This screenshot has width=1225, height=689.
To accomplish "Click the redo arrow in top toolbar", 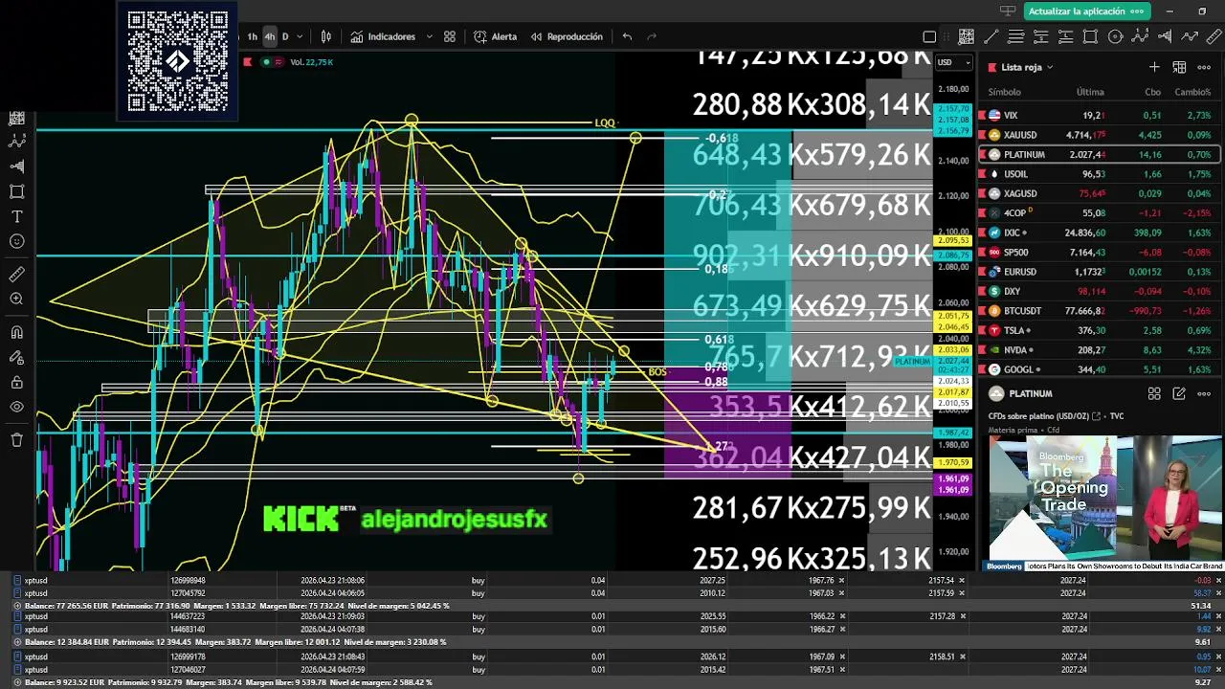I will coord(652,36).
